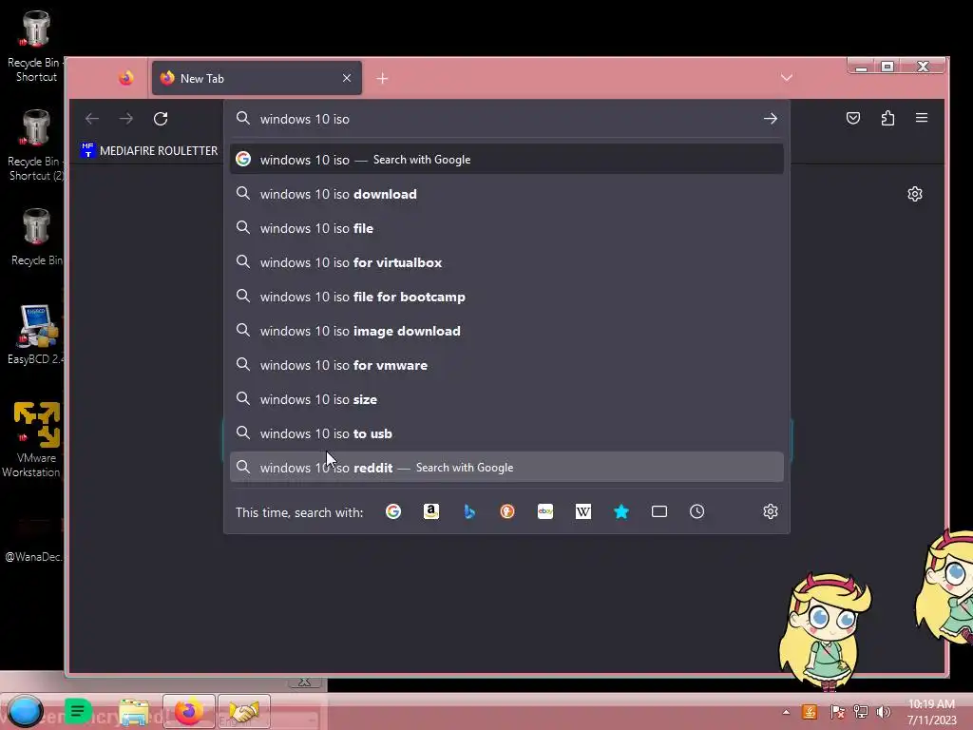
Task: Select suggestion windows 10 iso file for bootcamp
Action: (506, 297)
